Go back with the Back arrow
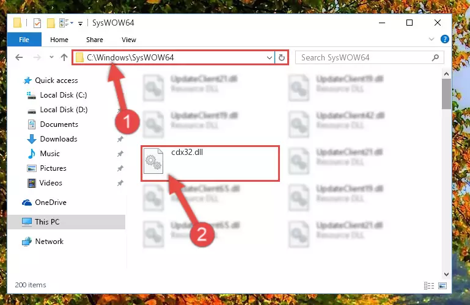 point(19,57)
